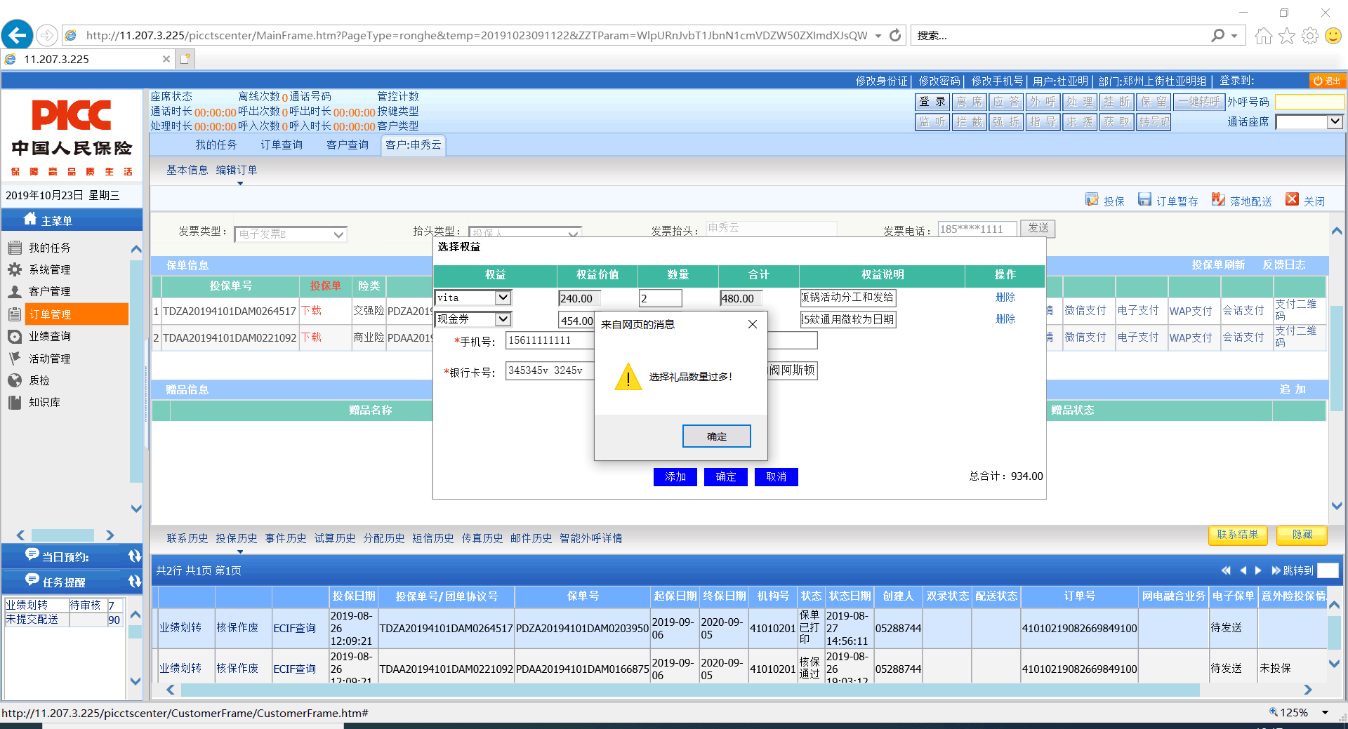Click 确定 in the alert dialog
1348x729 pixels.
click(716, 436)
